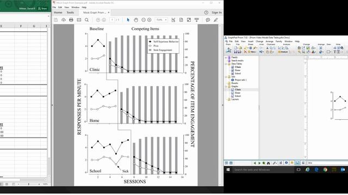Open the View menu in Acrobat Reader
This screenshot has height=195, width=348.
click(66, 7)
